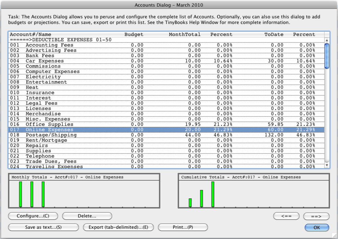Click the ToDate column header
The height and width of the screenshot is (239, 338).
point(274,34)
